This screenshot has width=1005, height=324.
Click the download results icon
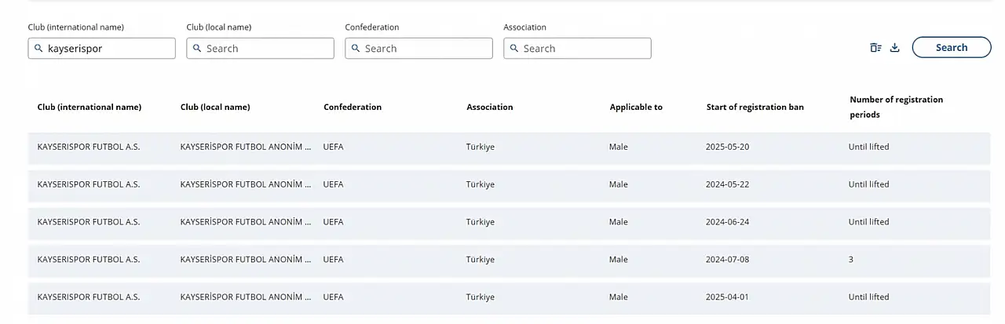[894, 48]
